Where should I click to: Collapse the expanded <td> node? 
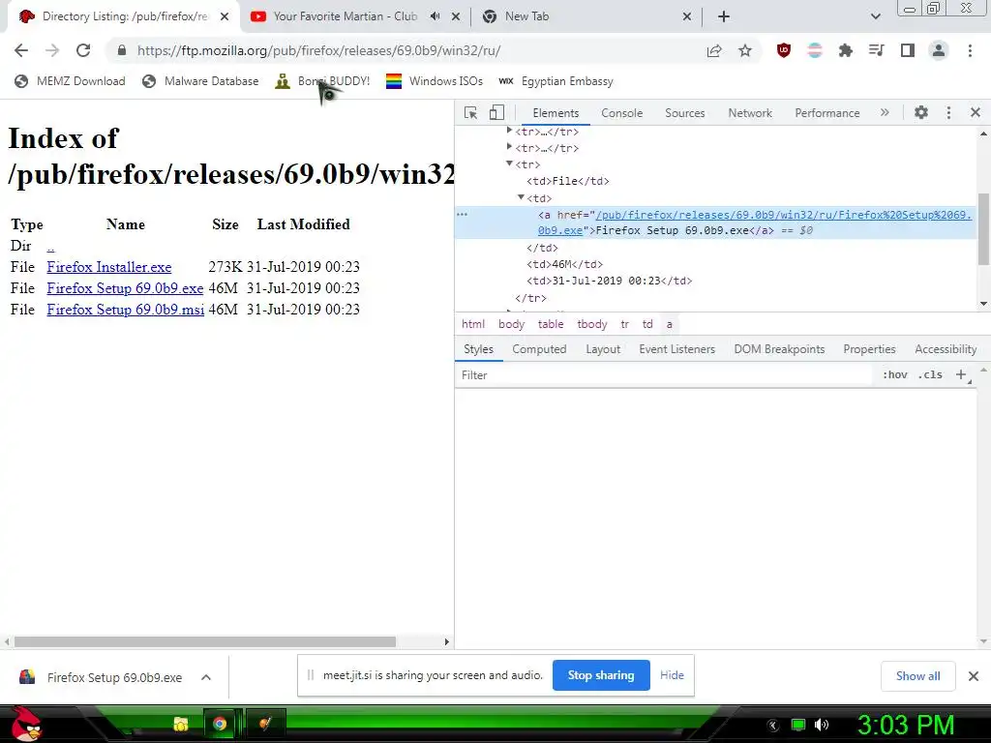pos(521,197)
